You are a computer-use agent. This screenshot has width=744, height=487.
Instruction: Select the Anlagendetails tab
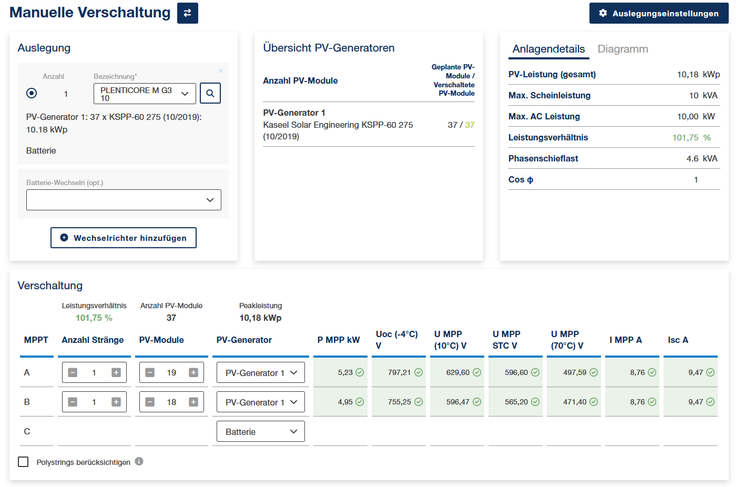[548, 49]
